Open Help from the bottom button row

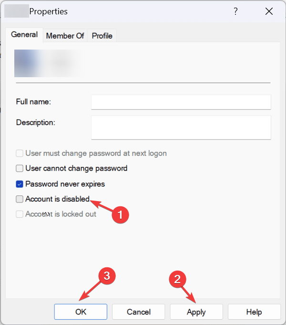coord(254,312)
